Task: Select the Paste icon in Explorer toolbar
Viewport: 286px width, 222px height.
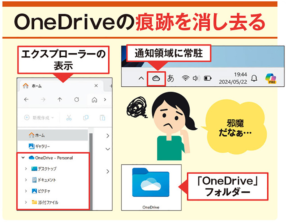Action: [102, 118]
